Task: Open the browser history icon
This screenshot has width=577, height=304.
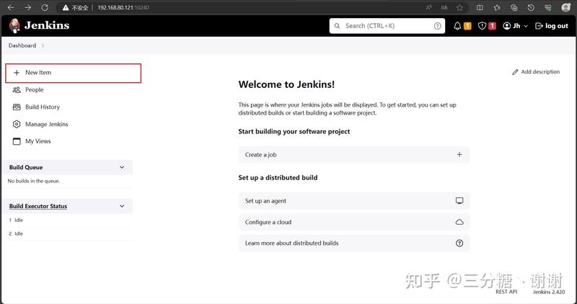Action: (x=531, y=7)
